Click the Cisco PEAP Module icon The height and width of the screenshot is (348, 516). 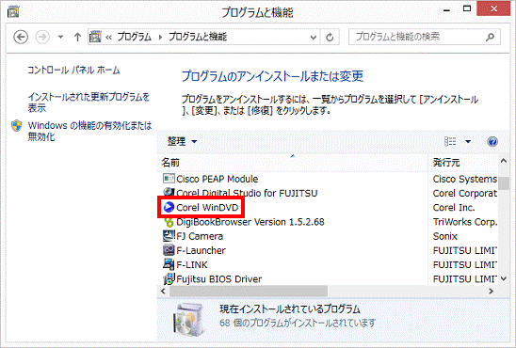tap(169, 179)
